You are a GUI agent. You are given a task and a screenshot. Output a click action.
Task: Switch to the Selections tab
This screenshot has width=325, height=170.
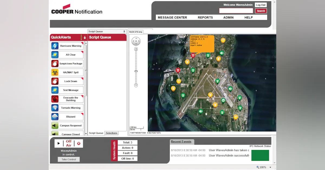[x=112, y=133]
